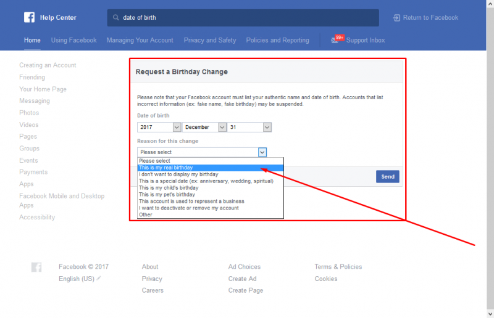The width and height of the screenshot is (494, 318).
Task: Click the search magnifier icon
Action: [x=115, y=18]
